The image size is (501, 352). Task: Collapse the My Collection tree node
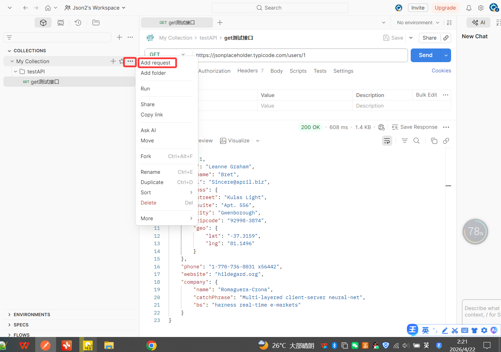point(12,61)
